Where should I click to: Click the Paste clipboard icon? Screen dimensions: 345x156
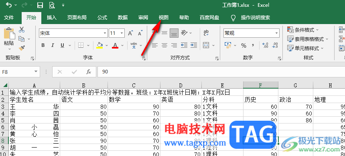pos(9,34)
